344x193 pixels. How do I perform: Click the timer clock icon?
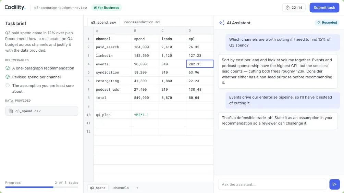[287, 8]
